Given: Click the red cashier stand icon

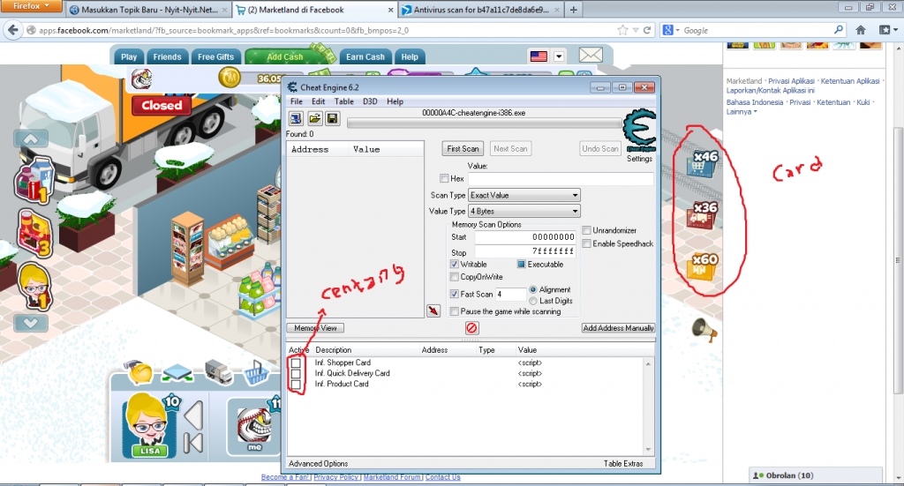Looking at the screenshot, I should pyautogui.click(x=34, y=232).
